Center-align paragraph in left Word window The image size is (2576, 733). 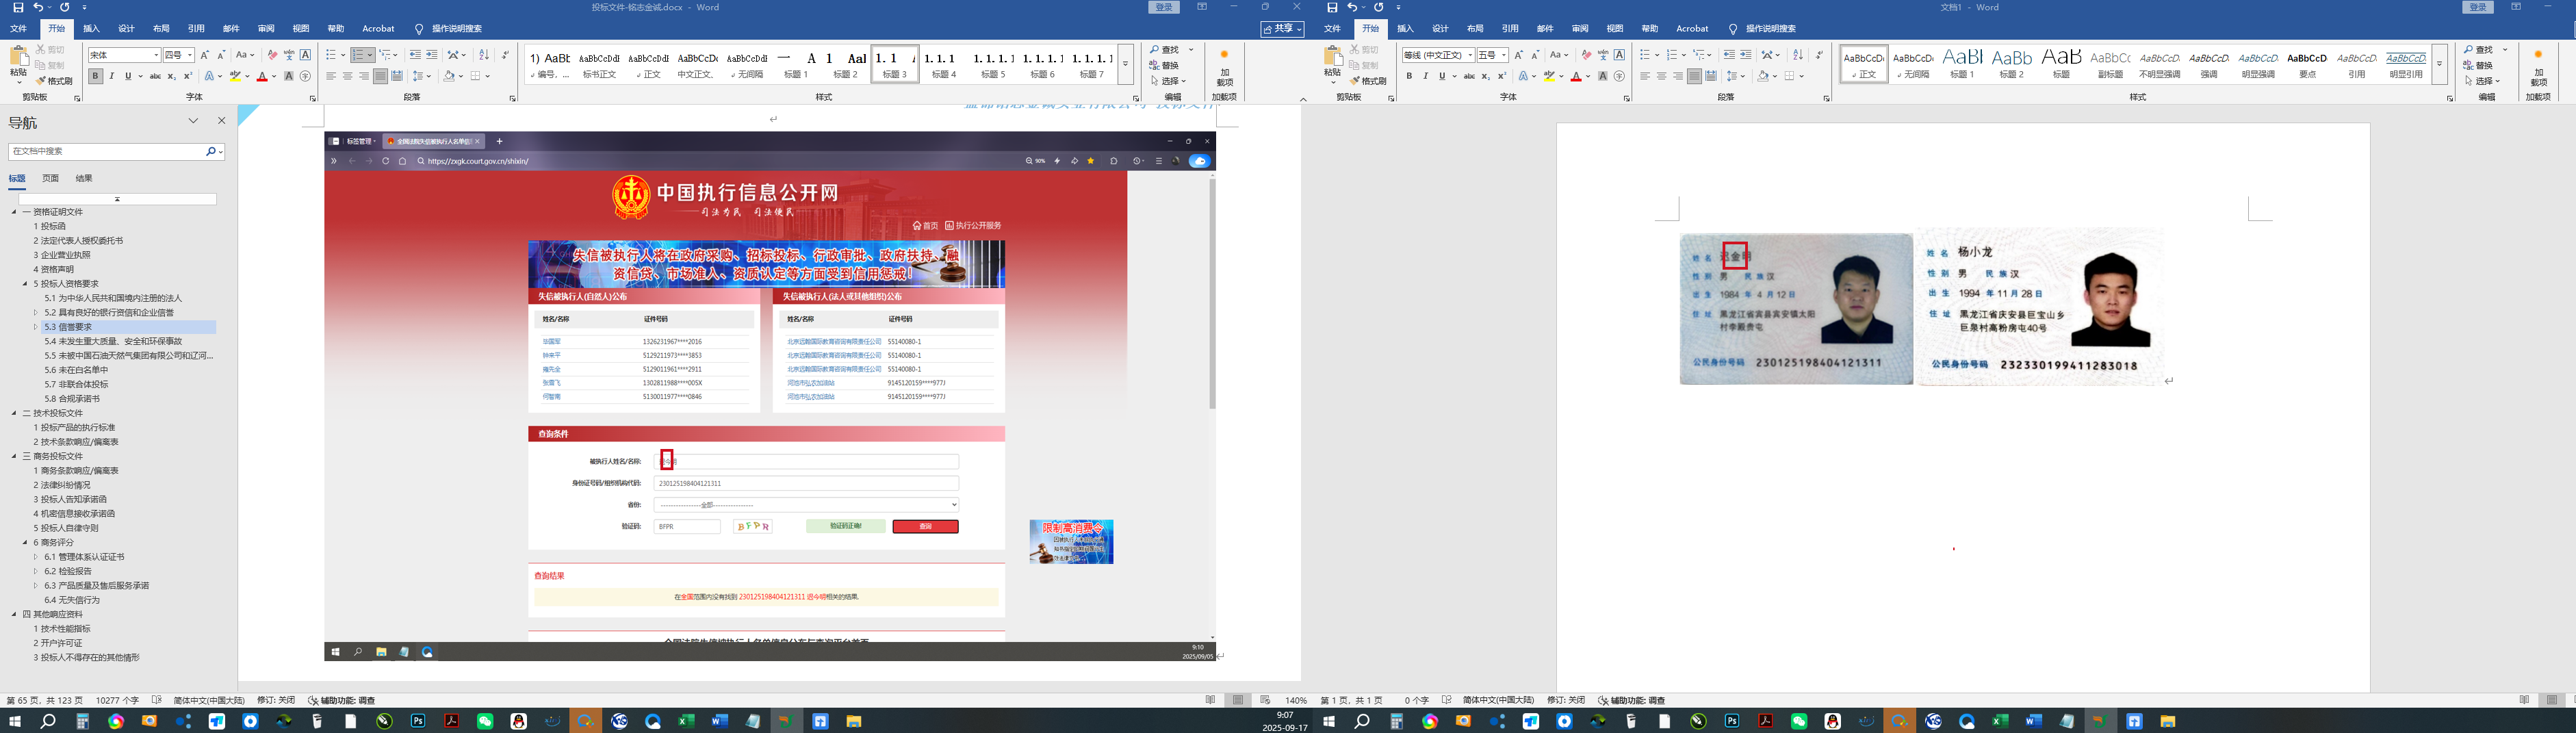pos(347,76)
